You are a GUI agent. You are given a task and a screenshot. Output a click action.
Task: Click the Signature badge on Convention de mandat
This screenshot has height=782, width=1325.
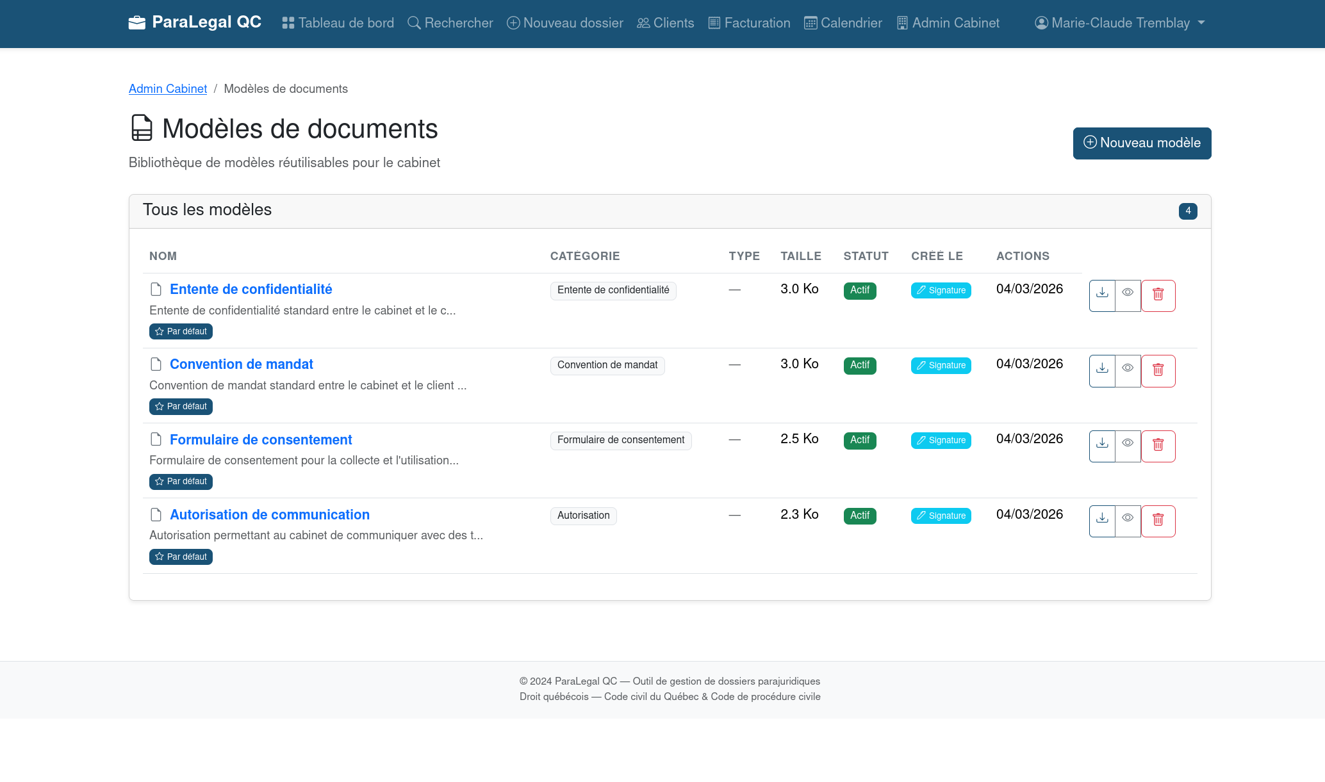[x=941, y=365]
